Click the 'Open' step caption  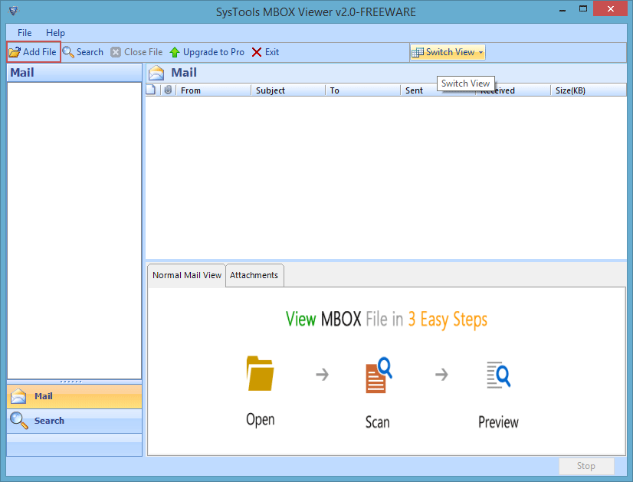point(261,420)
